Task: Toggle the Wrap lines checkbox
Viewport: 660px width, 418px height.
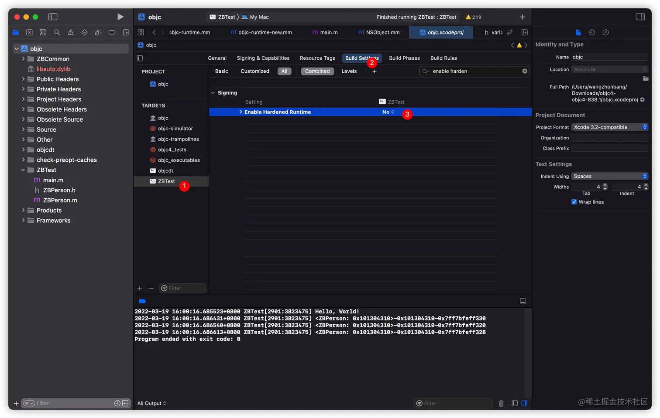Action: pyautogui.click(x=574, y=202)
